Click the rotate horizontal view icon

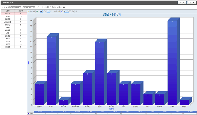[54, 11]
